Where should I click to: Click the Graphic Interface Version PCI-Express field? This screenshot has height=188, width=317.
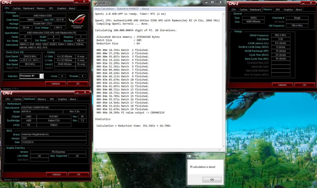pyautogui.click(x=58, y=152)
